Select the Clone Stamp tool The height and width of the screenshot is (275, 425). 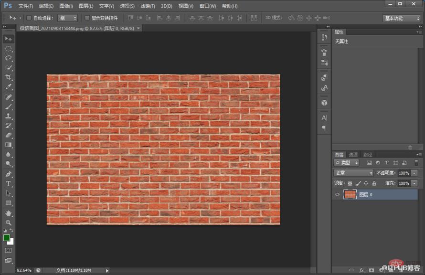pos(9,116)
